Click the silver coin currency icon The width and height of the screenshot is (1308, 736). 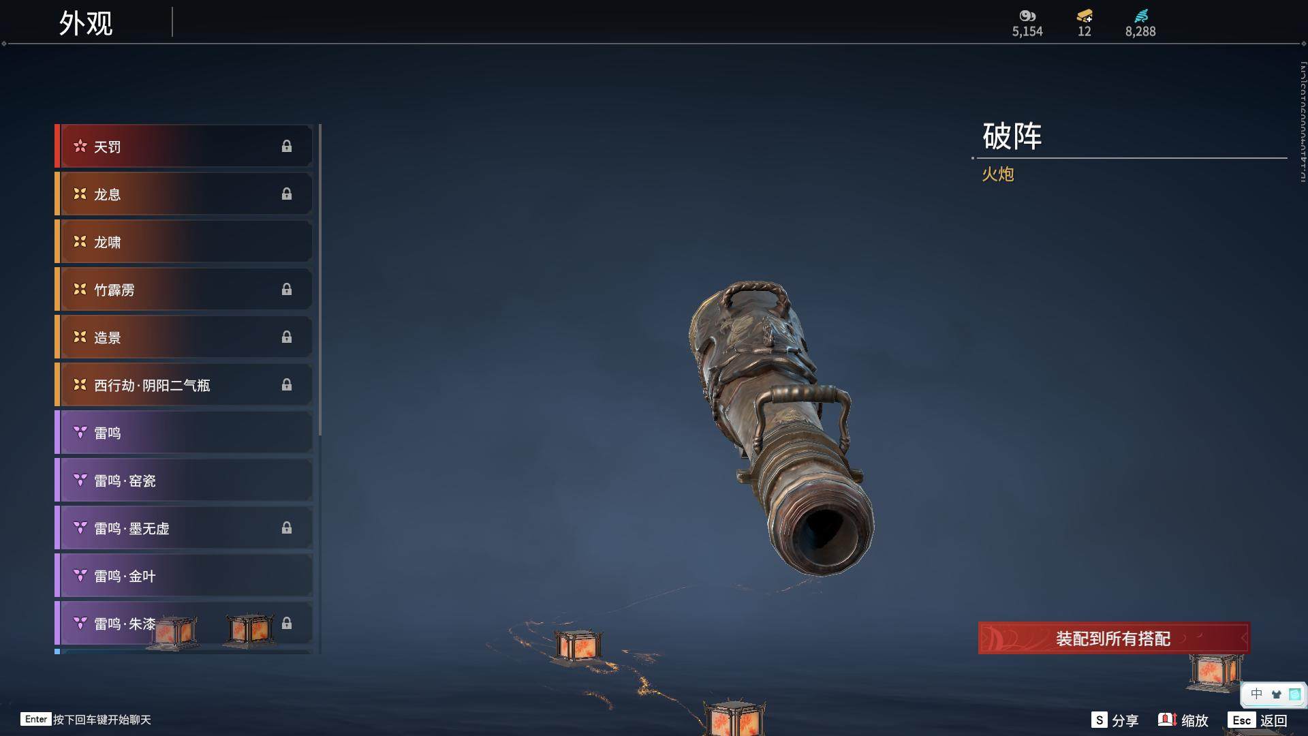pos(1027,16)
